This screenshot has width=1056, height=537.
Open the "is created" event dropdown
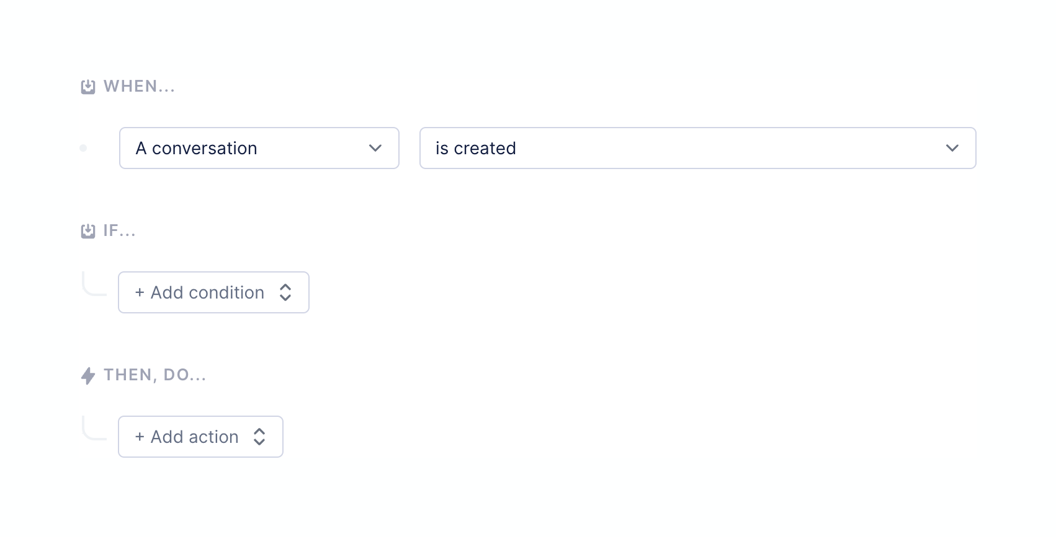[x=697, y=148]
